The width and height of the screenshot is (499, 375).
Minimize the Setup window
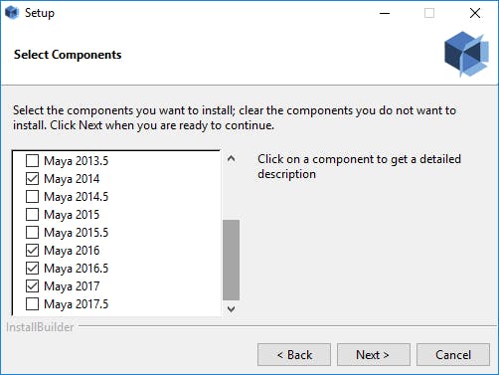[385, 13]
